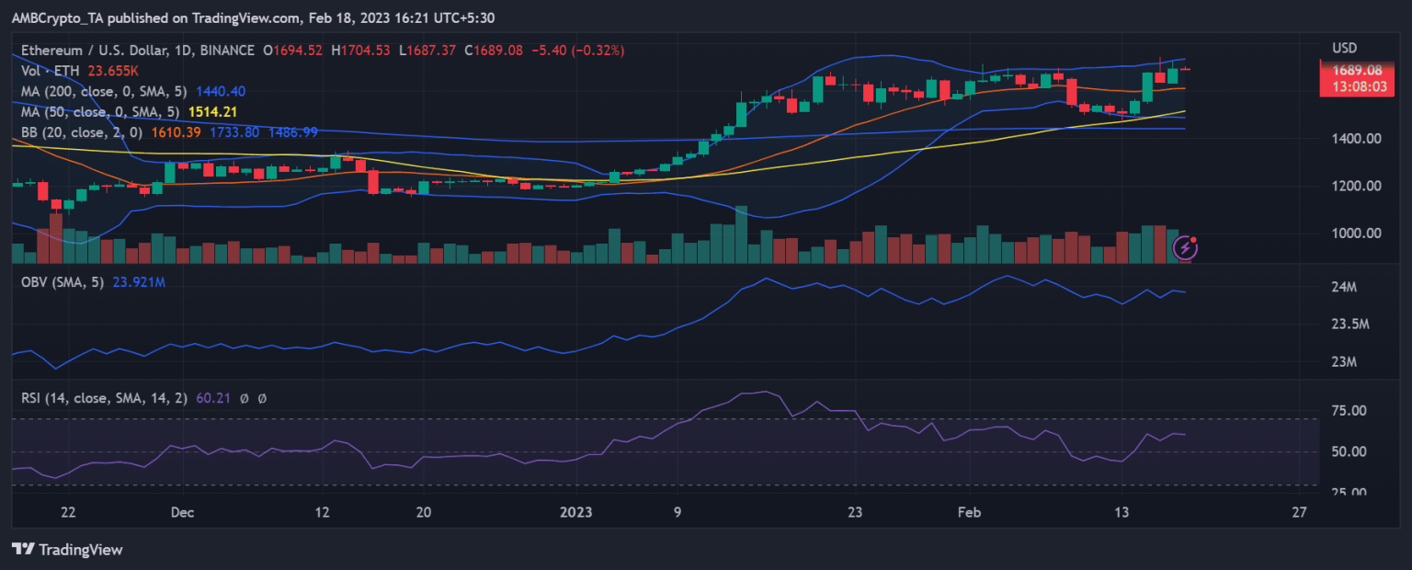Click the 24M level on OBV axis

click(1344, 288)
